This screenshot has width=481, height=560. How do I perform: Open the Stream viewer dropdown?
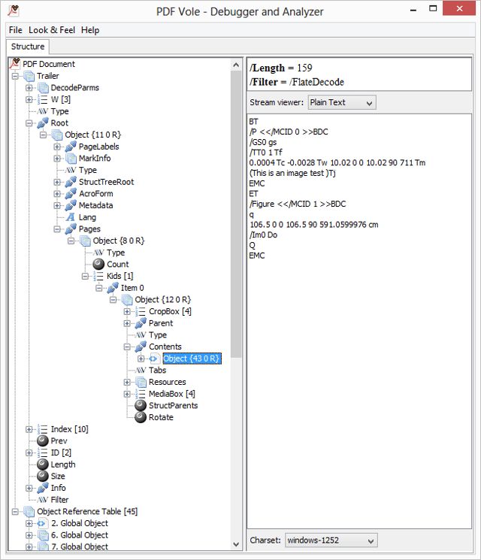(x=342, y=103)
